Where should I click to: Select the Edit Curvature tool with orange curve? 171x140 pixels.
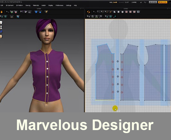click(x=106, y=12)
